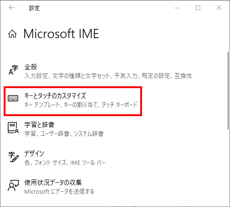The image size is (230, 207).
Task: Open デザイン settings
Action: pyautogui.click(x=34, y=153)
